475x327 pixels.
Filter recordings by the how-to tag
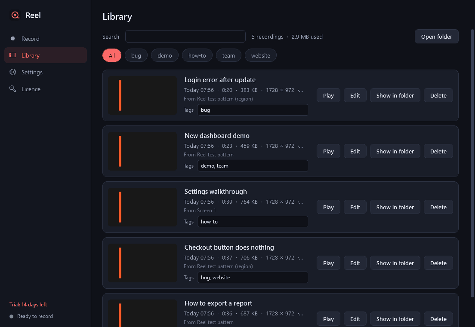pyautogui.click(x=197, y=55)
